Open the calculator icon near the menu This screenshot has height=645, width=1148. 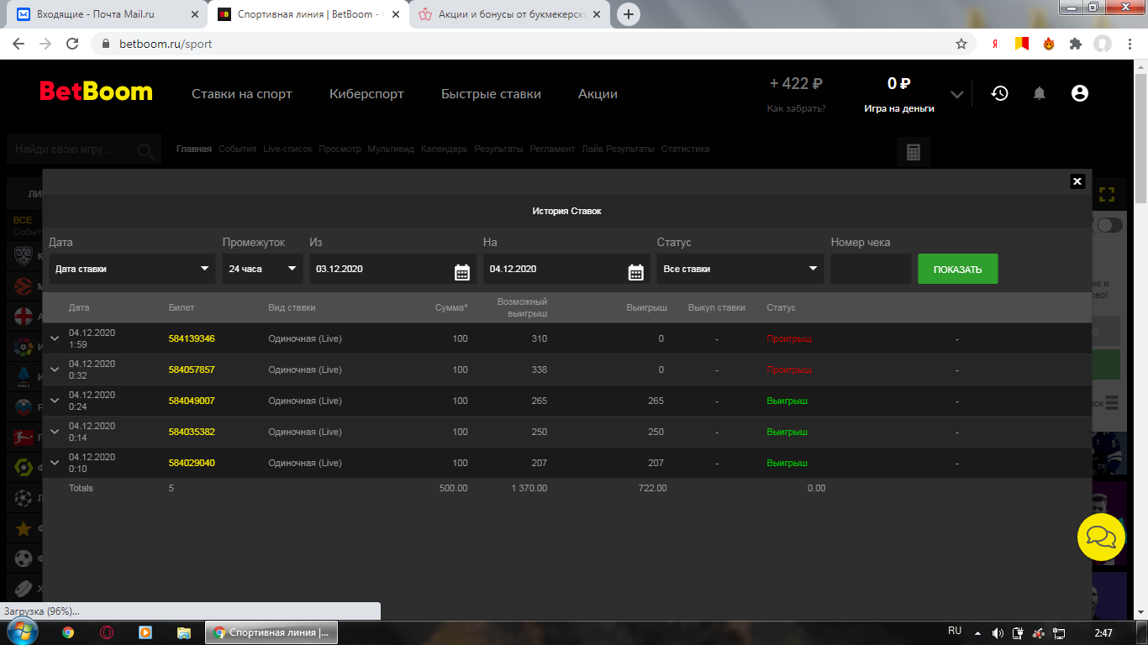click(x=913, y=153)
